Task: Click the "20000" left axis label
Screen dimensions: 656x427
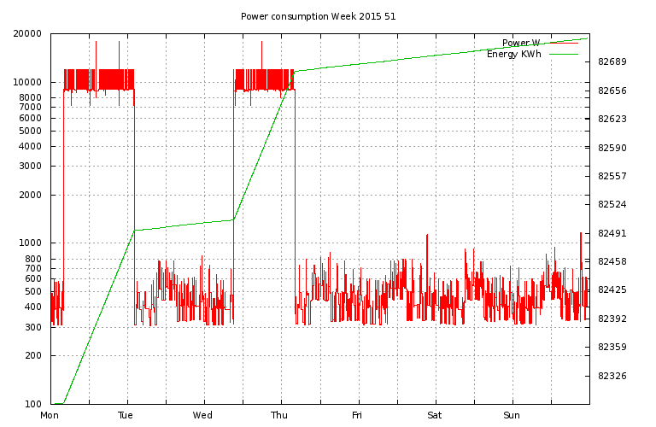Action: click(x=27, y=33)
